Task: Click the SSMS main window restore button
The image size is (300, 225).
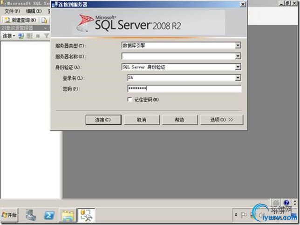Action: (x=287, y=3)
